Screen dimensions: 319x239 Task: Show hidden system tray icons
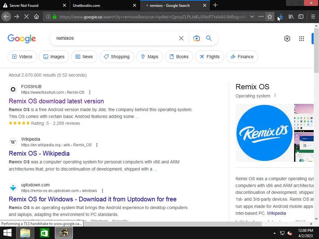tap(275, 233)
